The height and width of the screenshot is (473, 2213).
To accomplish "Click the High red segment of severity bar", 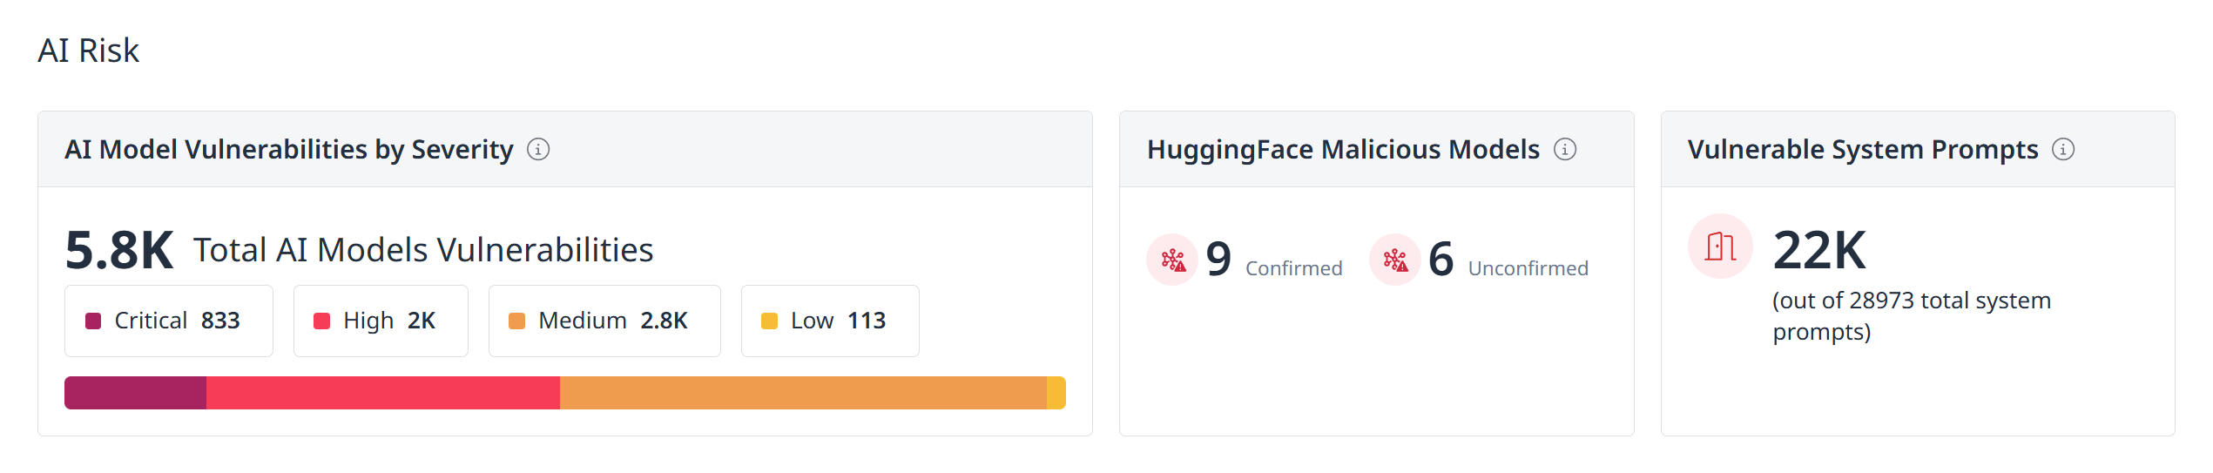I will coord(383,393).
